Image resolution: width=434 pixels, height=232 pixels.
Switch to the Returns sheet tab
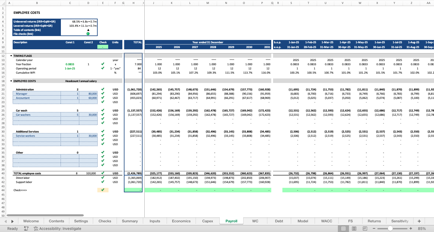pos(374,221)
